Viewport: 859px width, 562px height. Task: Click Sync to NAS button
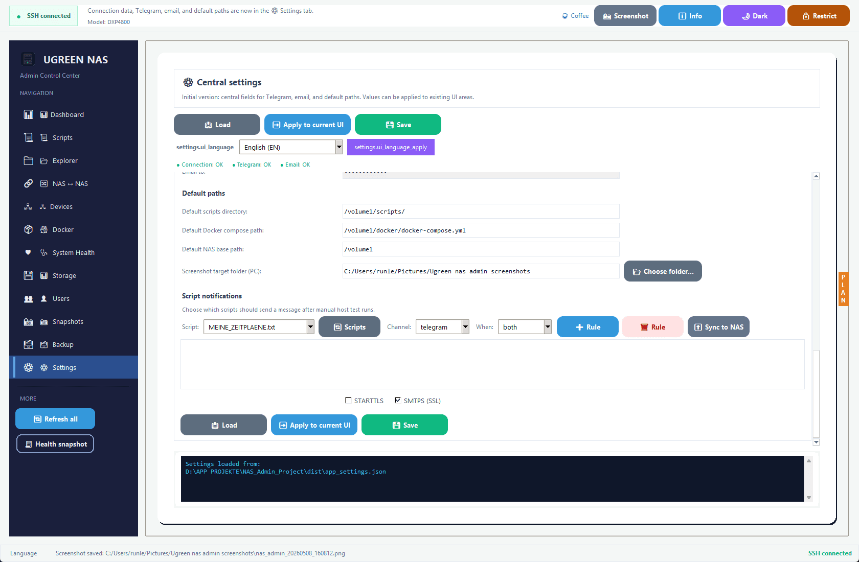[719, 327]
